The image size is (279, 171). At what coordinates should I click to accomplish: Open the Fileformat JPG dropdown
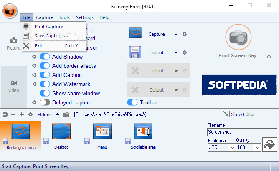click(x=232, y=147)
